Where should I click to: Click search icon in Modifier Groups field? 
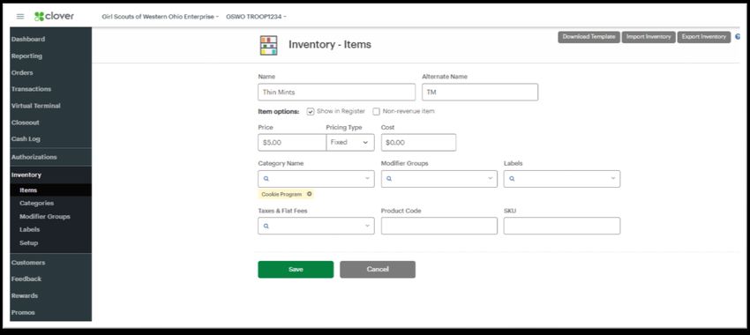(389, 179)
